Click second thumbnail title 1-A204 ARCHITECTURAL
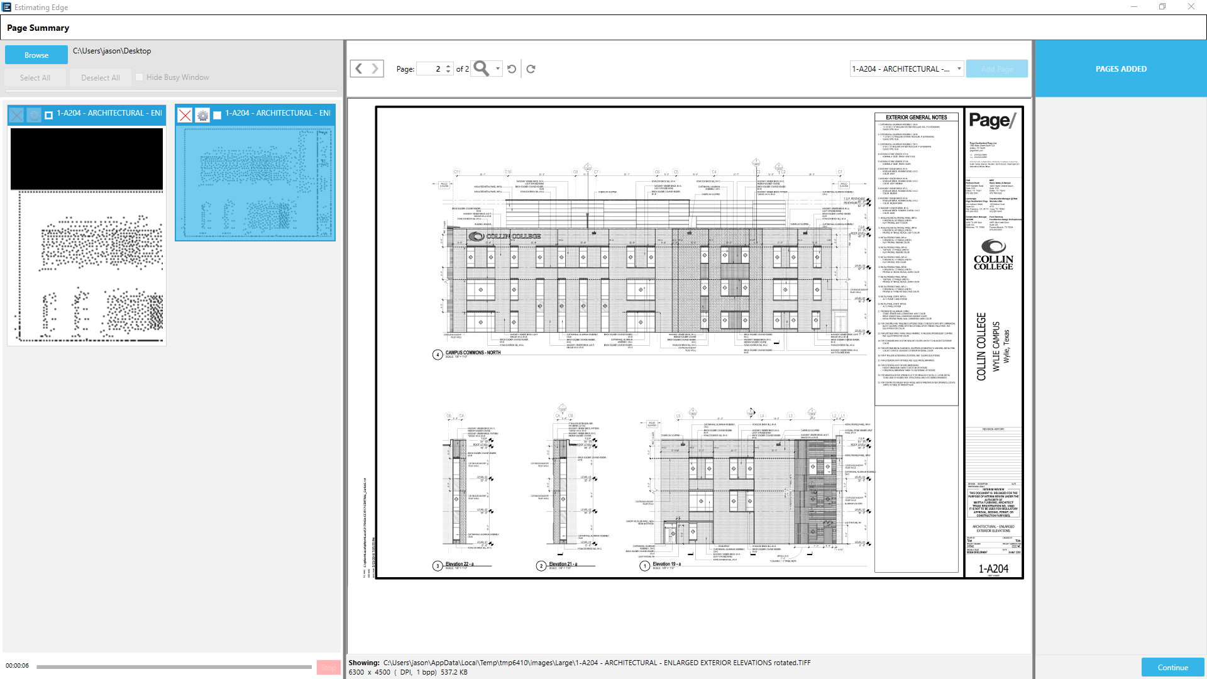Screen dimensions: 1207x679 [x=278, y=113]
